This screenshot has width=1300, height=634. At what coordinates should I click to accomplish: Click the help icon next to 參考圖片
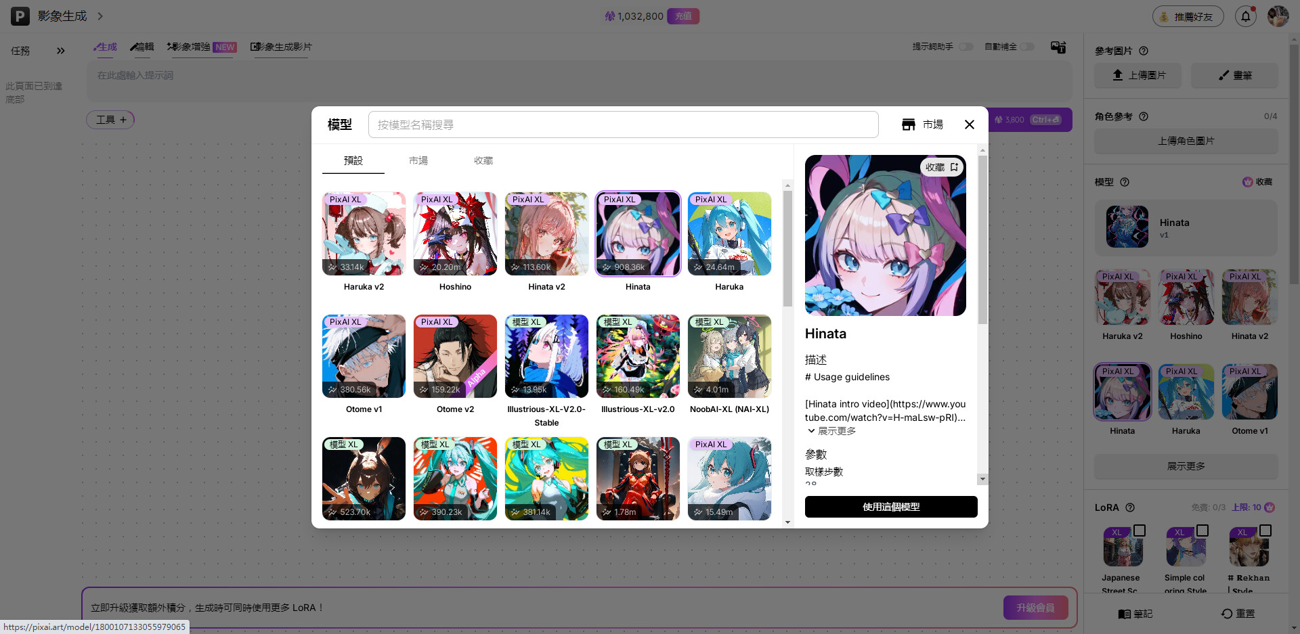(x=1144, y=51)
